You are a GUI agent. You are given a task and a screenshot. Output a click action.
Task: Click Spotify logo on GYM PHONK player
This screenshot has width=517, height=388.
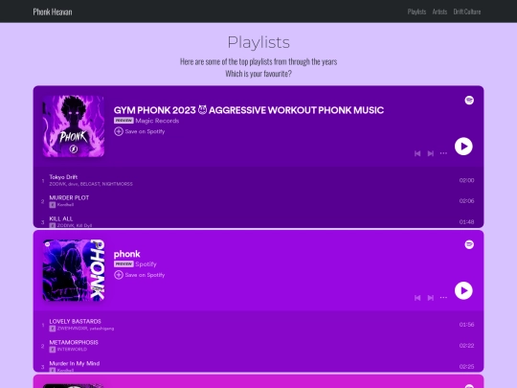coord(469,101)
